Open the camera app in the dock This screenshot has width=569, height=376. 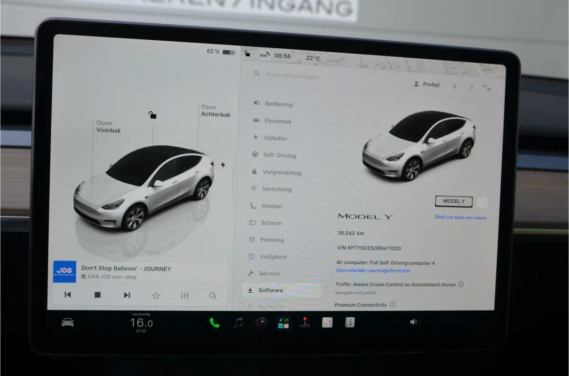pos(261,322)
